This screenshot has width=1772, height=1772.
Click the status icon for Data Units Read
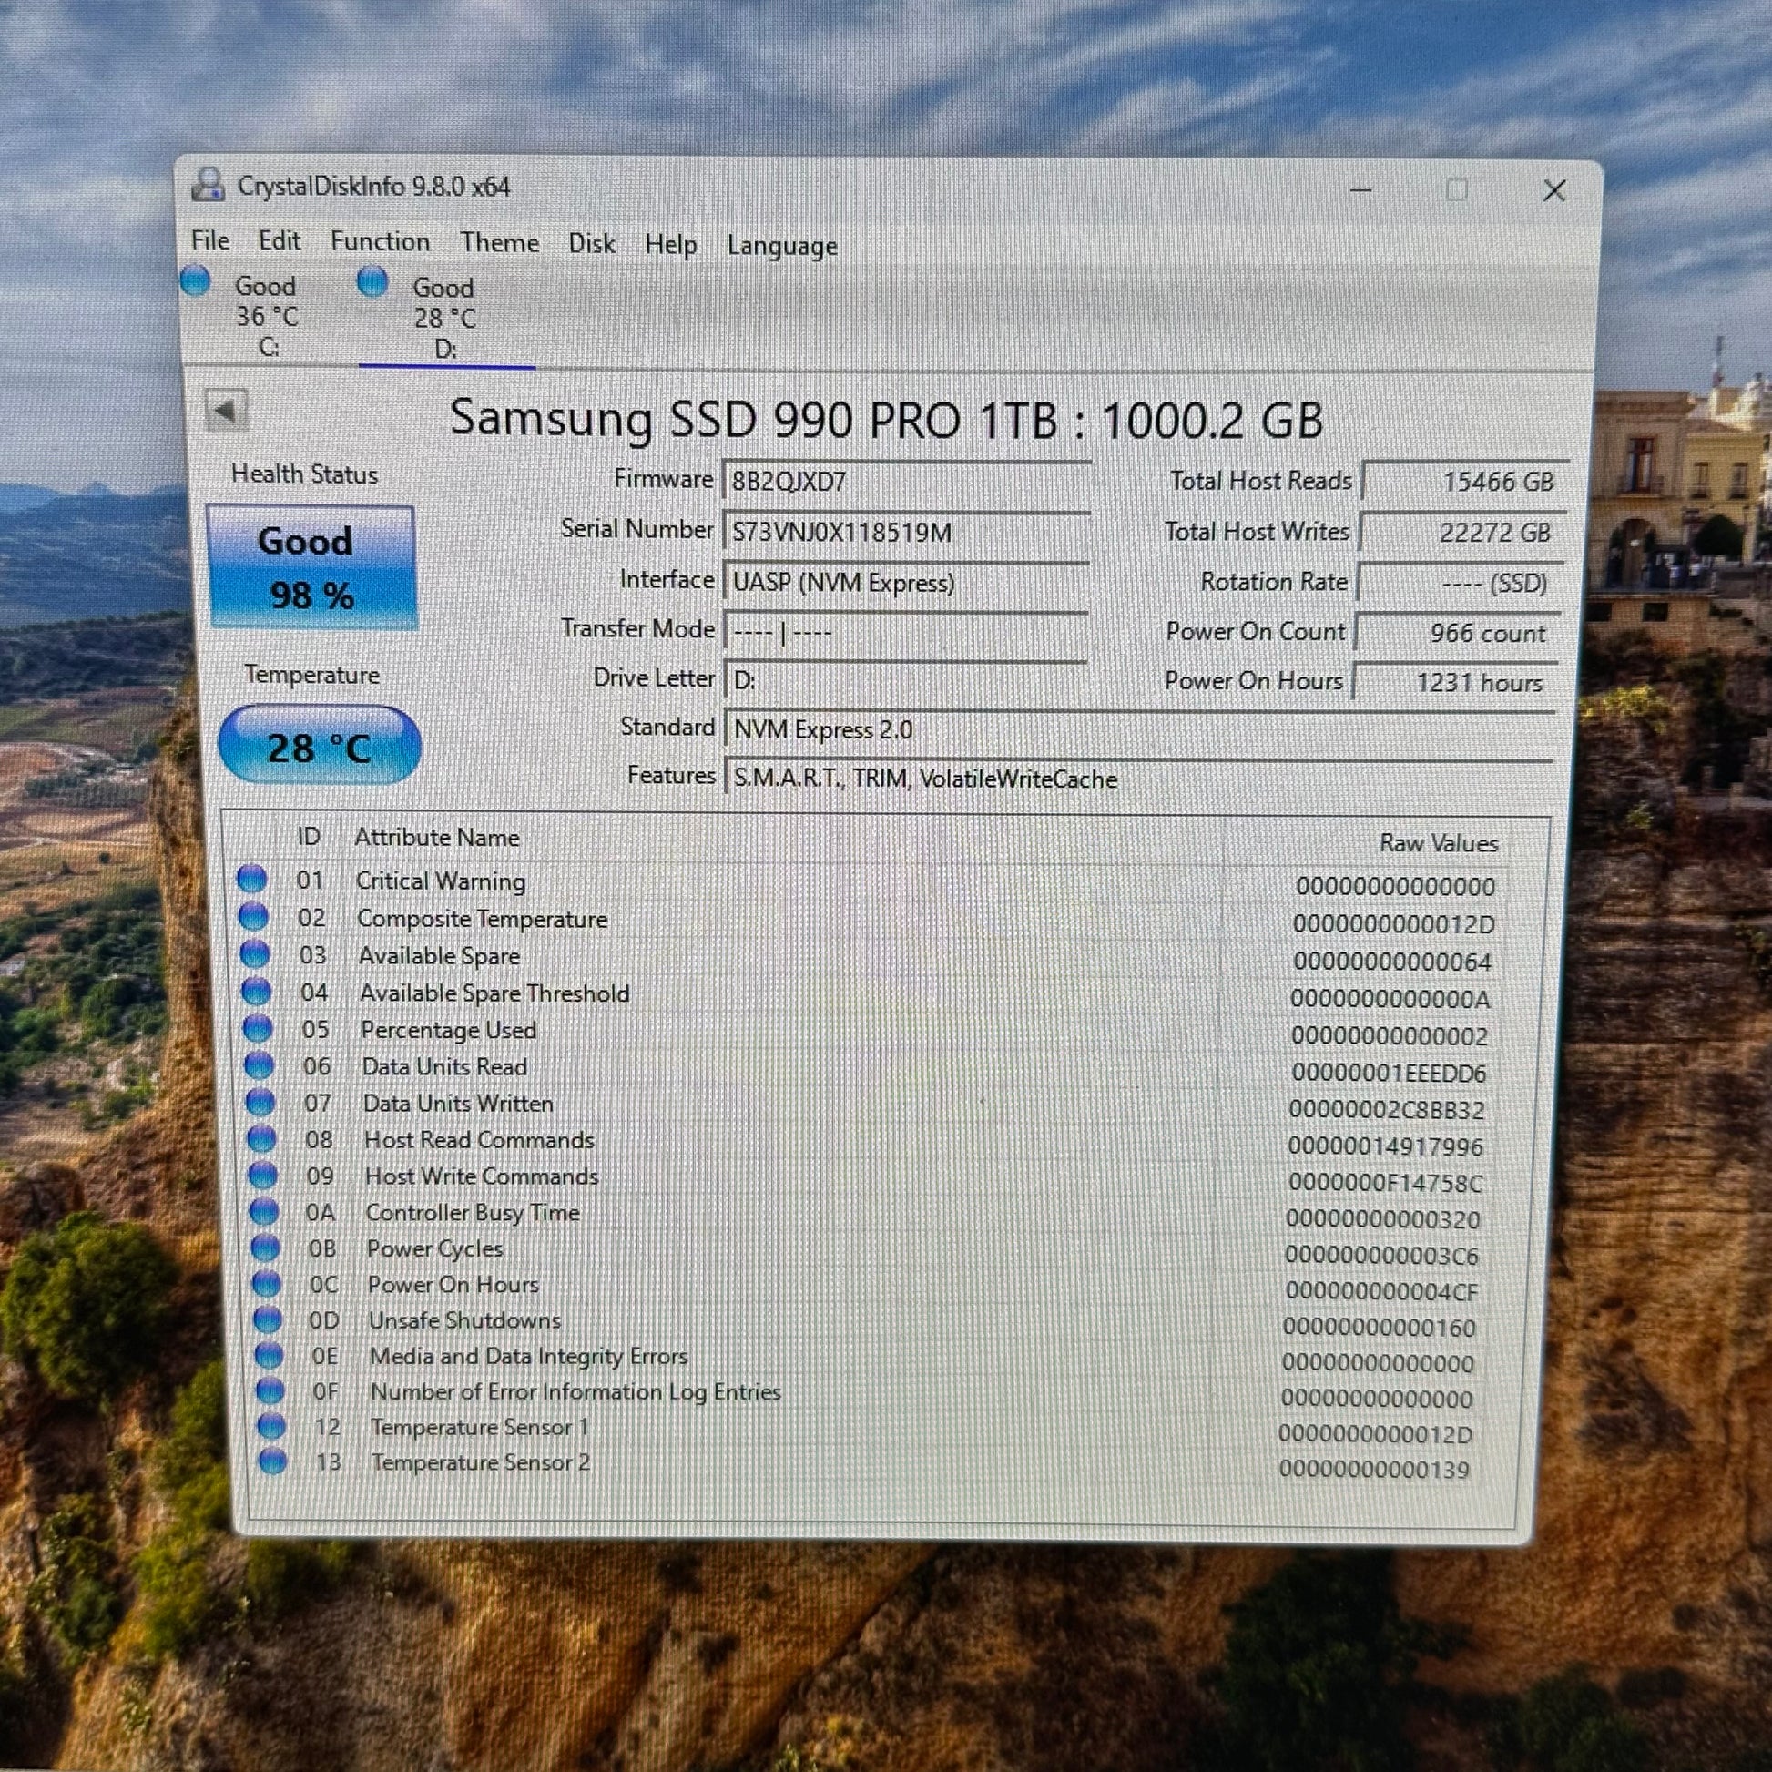(x=260, y=1064)
